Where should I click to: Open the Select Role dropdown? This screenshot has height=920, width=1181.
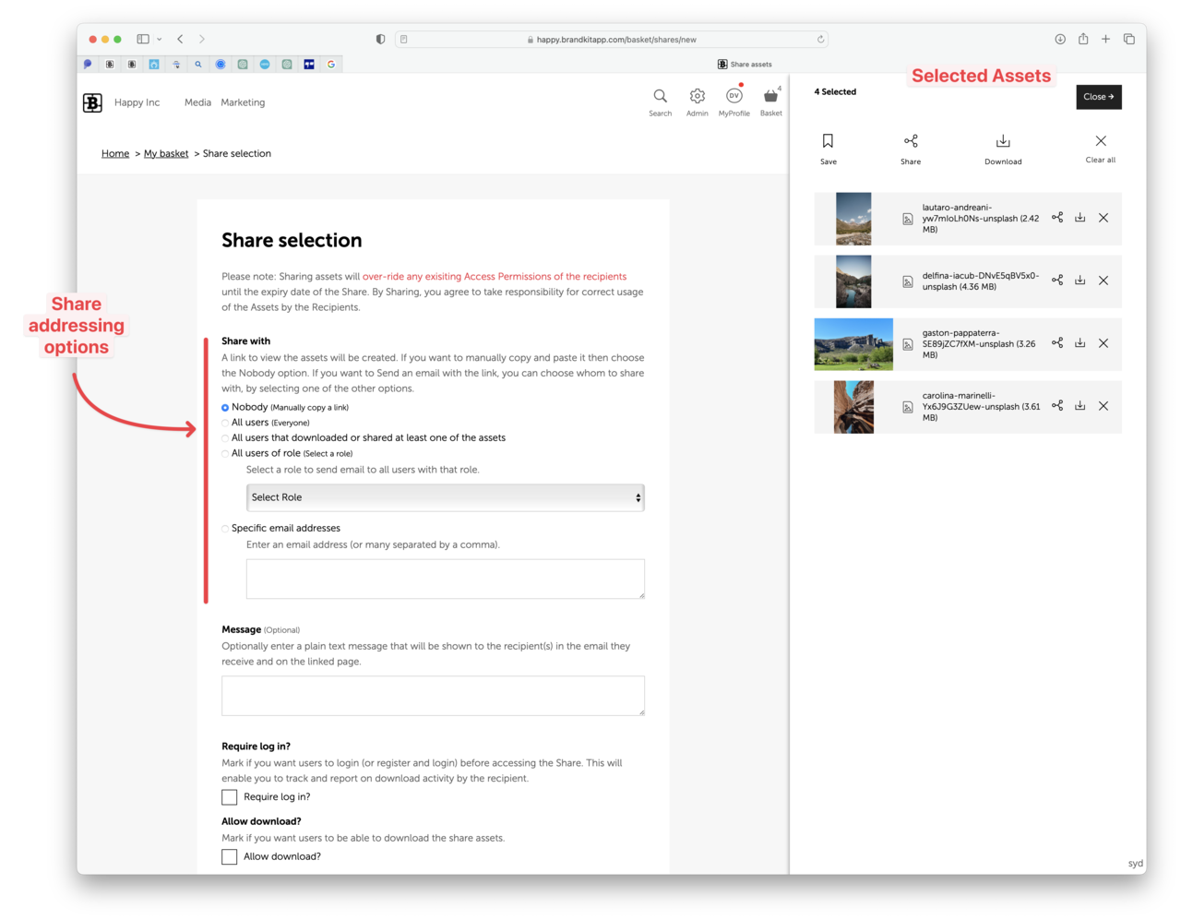445,496
